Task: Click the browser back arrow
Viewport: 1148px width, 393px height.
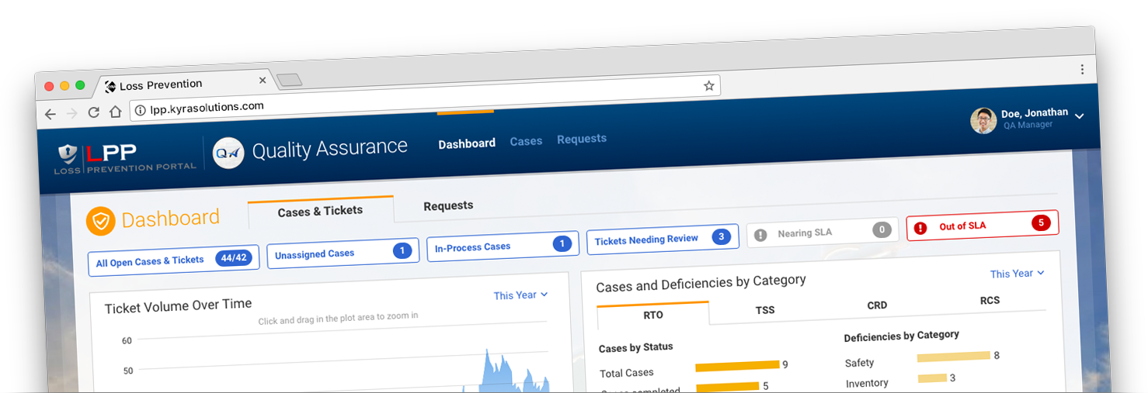Action: pyautogui.click(x=50, y=114)
